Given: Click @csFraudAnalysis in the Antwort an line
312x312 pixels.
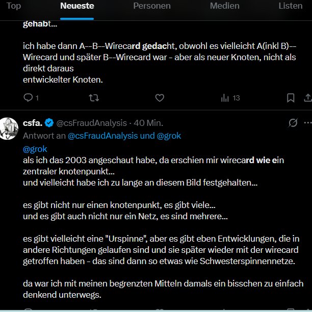Looking at the screenshot, I should point(103,136).
